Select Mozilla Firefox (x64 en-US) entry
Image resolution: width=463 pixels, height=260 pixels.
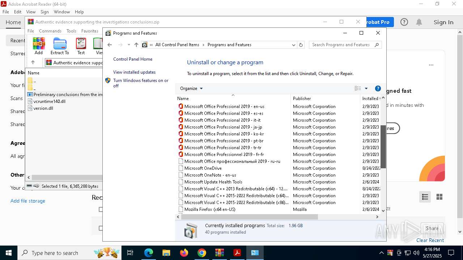(210, 209)
